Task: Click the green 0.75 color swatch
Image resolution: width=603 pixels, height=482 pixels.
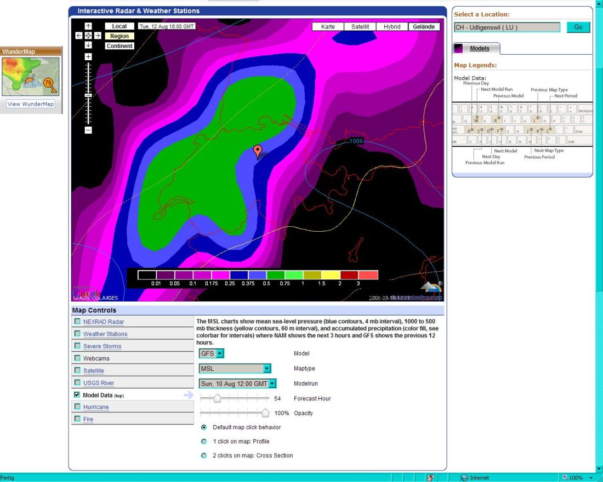Action: (x=276, y=275)
